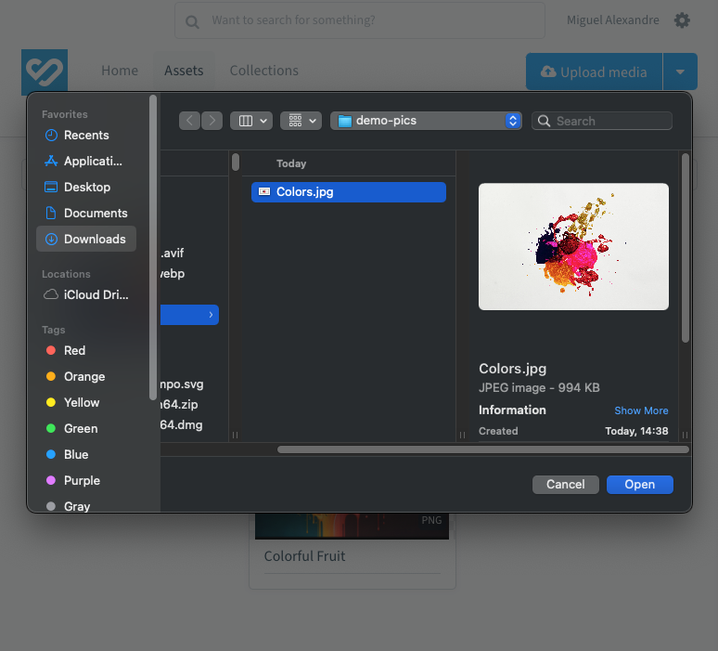The height and width of the screenshot is (651, 718).
Task: Click the forward navigation arrow in file dialog
Action: tap(212, 121)
